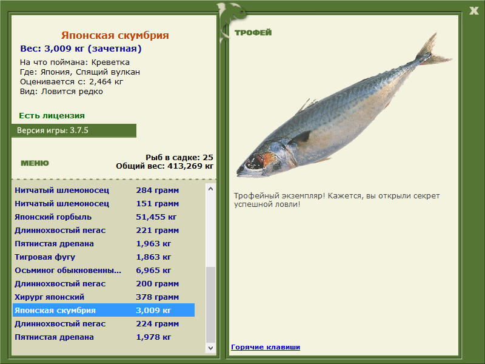
Task: Select the Пятнистая дрепана 1,978 кг row
Action: pyautogui.click(x=104, y=337)
